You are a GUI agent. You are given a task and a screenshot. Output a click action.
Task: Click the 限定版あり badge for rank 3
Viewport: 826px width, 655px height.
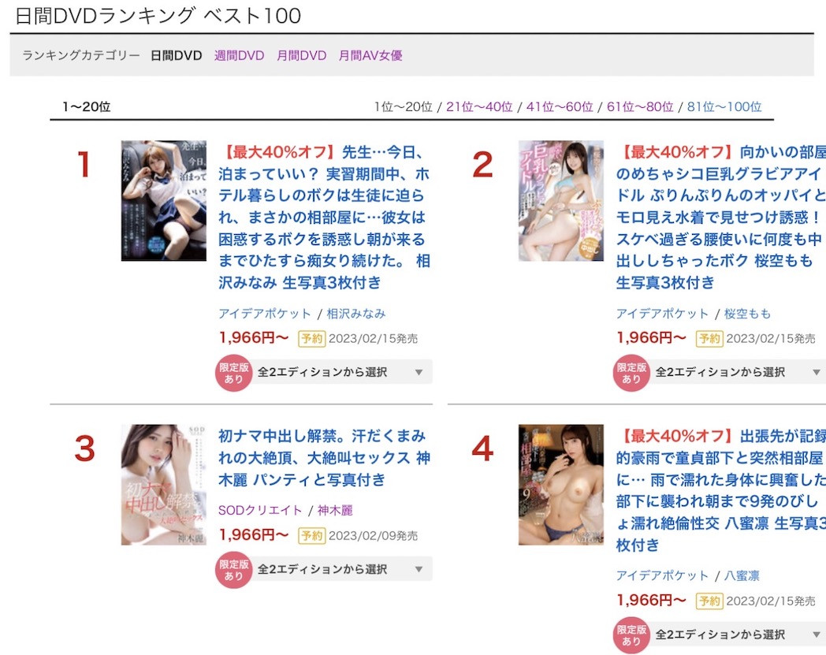pos(233,570)
